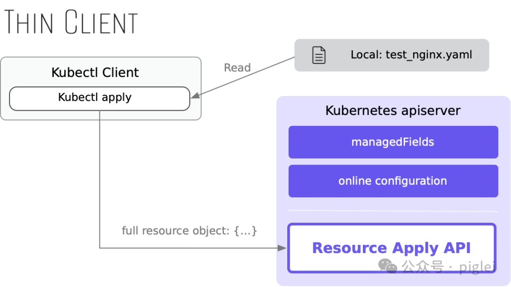511x287 pixels.
Task: Click the divider line above Resource Apply API
Action: [x=393, y=211]
